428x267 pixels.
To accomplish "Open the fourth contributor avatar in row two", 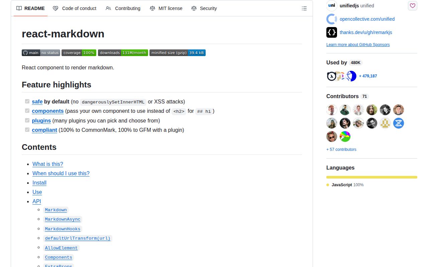I will tap(372, 123).
